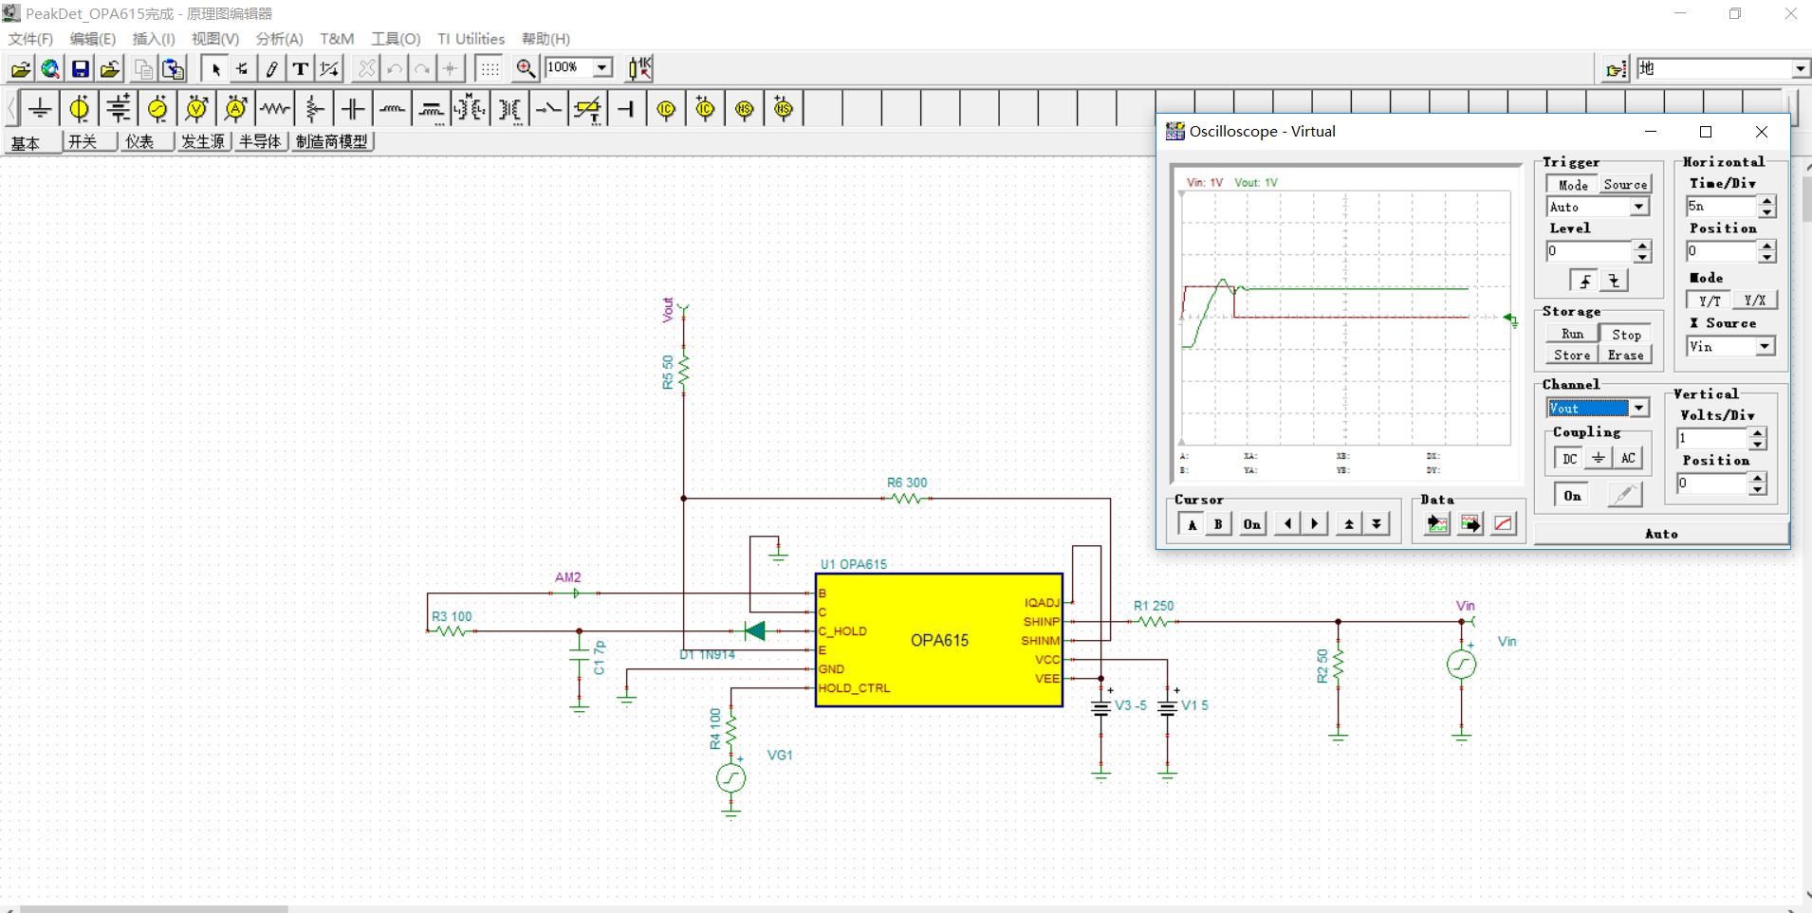Open the 100% zoom level dropdown

click(x=601, y=67)
